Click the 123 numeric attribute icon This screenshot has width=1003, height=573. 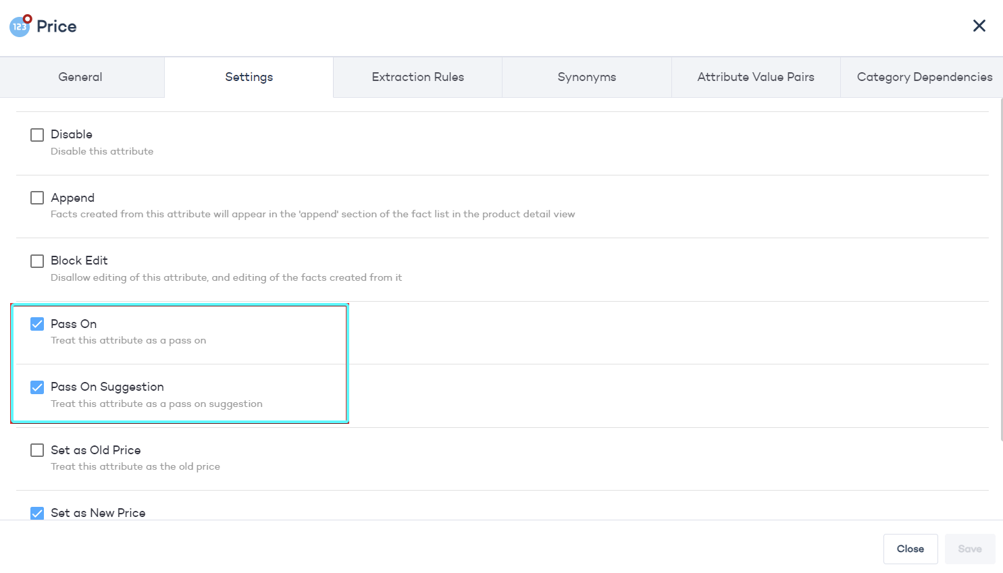pos(20,27)
